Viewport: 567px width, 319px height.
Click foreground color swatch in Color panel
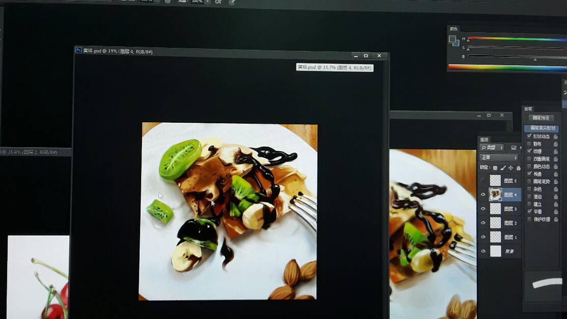452,39
